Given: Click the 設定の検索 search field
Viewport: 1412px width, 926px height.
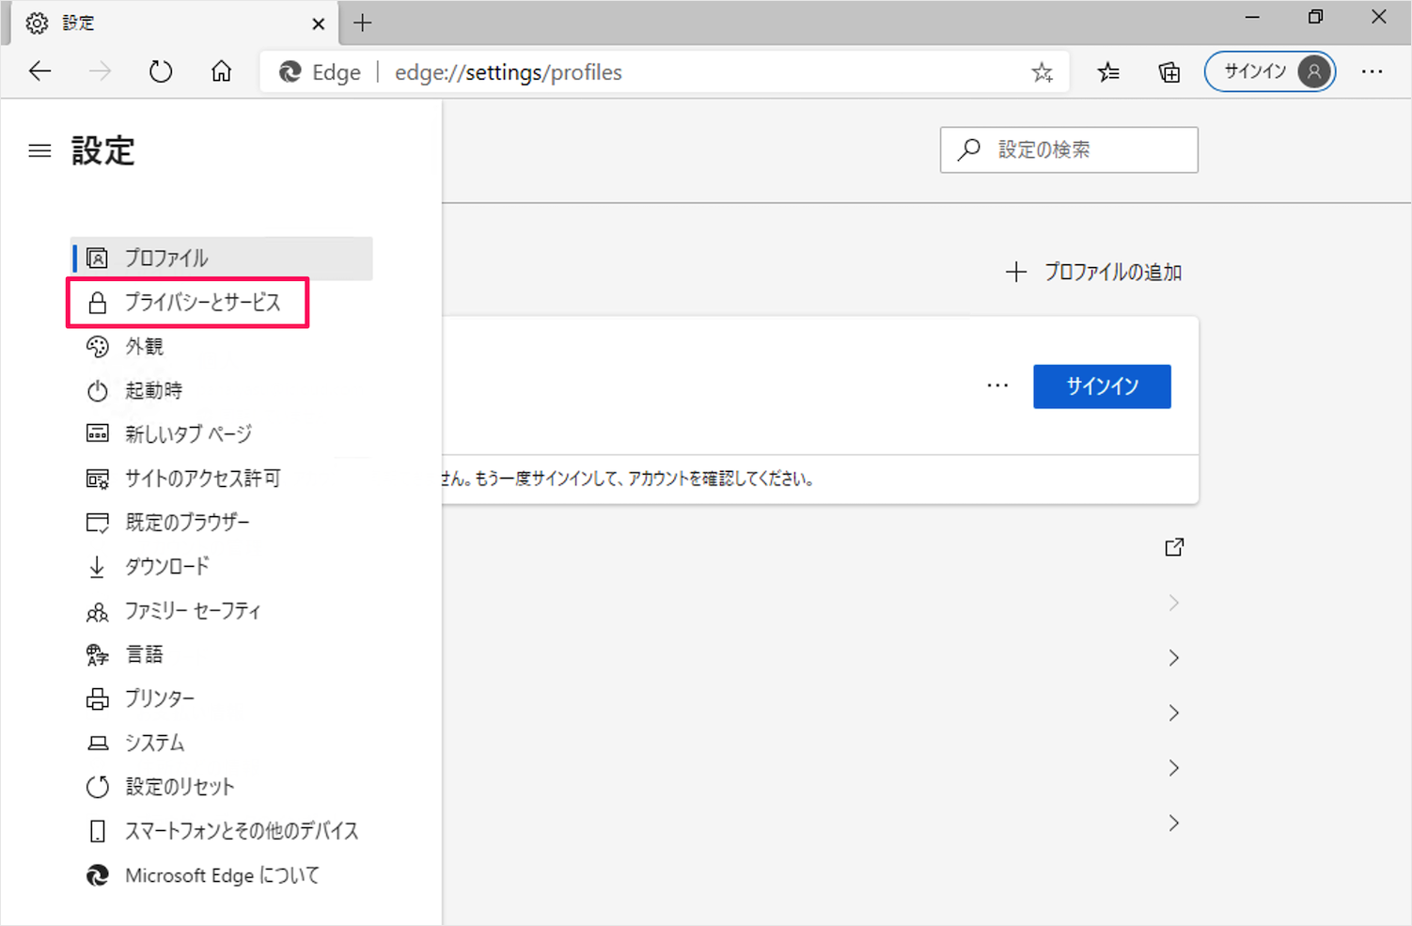Looking at the screenshot, I should click(1069, 149).
